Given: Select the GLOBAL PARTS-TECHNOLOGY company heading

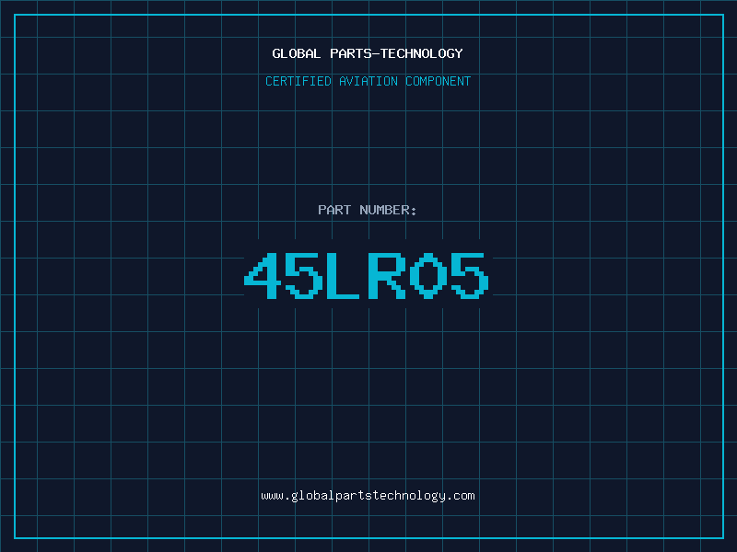Looking at the screenshot, I should click(x=368, y=53).
